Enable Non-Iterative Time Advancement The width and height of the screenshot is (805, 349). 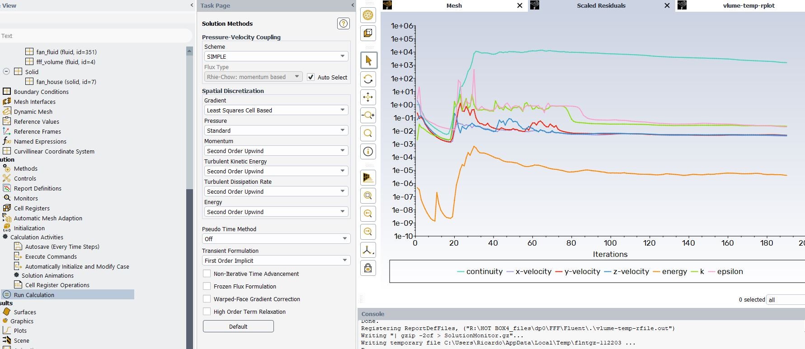pos(207,274)
